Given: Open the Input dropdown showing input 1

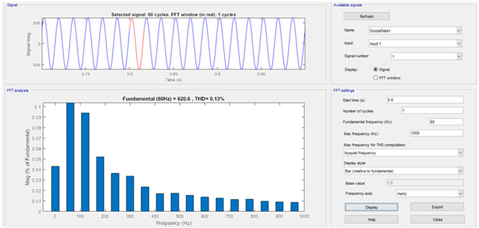Looking at the screenshot, I should [x=415, y=44].
